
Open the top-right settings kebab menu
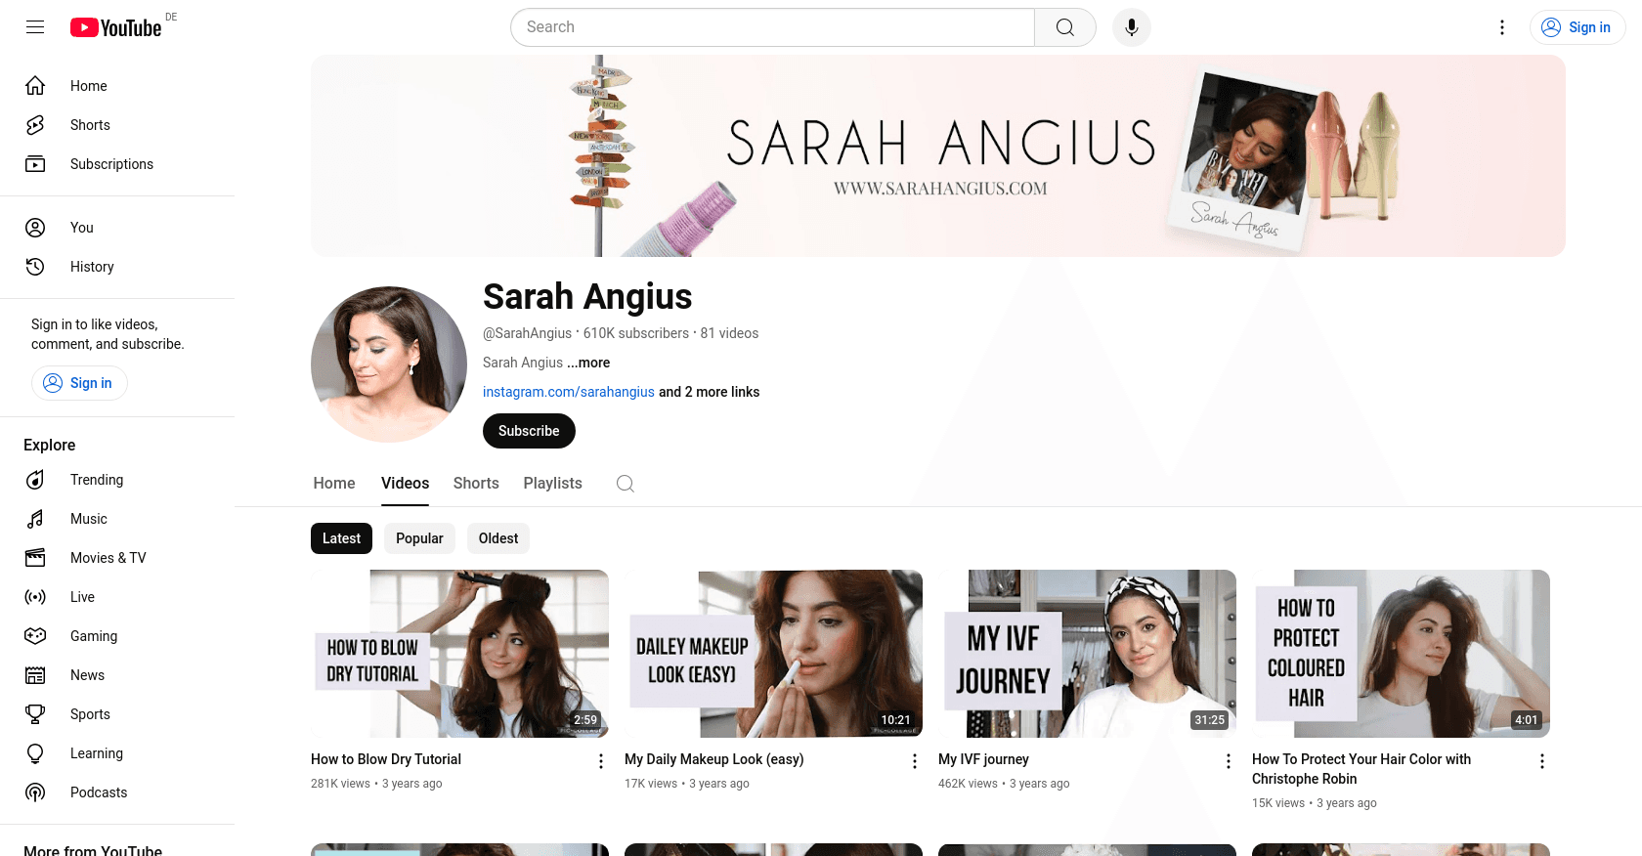tap(1502, 27)
